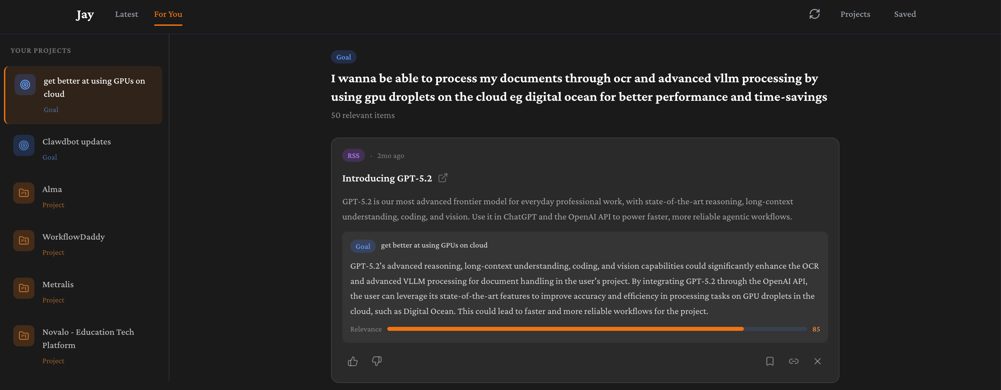
Task: Open the Introducing GPT-5.2 title link
Action: [387, 178]
